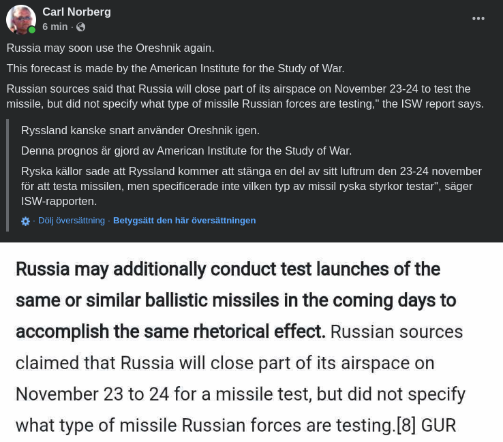Hide translation via "Dölj översättning"
Viewport: 503px width, 442px height.
tap(72, 221)
